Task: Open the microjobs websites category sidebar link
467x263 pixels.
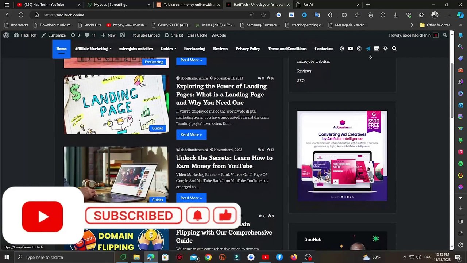Action: (313, 61)
